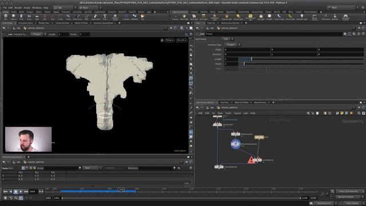Image resolution: width=366 pixels, height=206 pixels.
Task: Click the stop playback button
Action: (x=15, y=192)
